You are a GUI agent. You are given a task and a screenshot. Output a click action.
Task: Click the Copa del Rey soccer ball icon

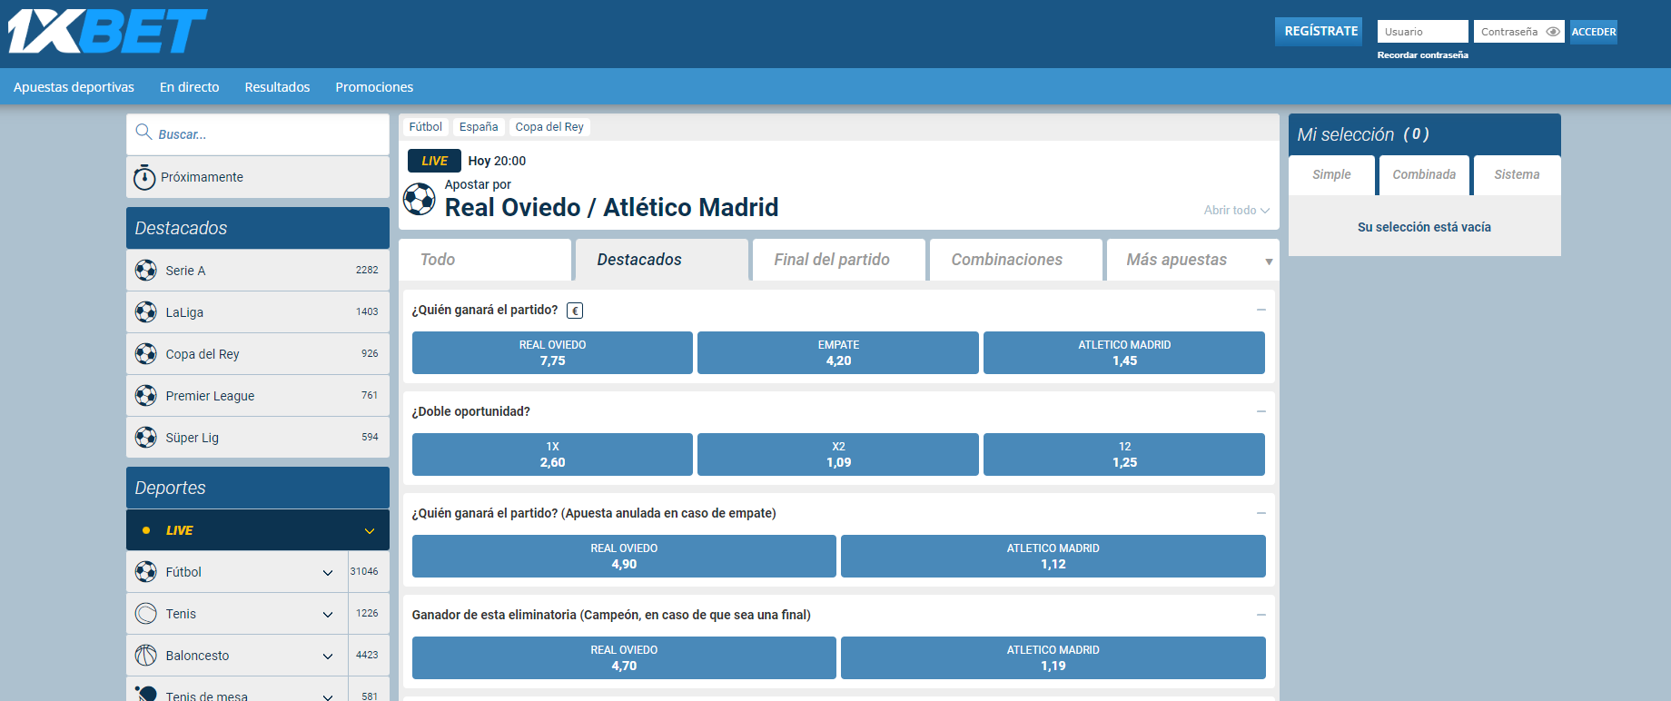click(146, 353)
